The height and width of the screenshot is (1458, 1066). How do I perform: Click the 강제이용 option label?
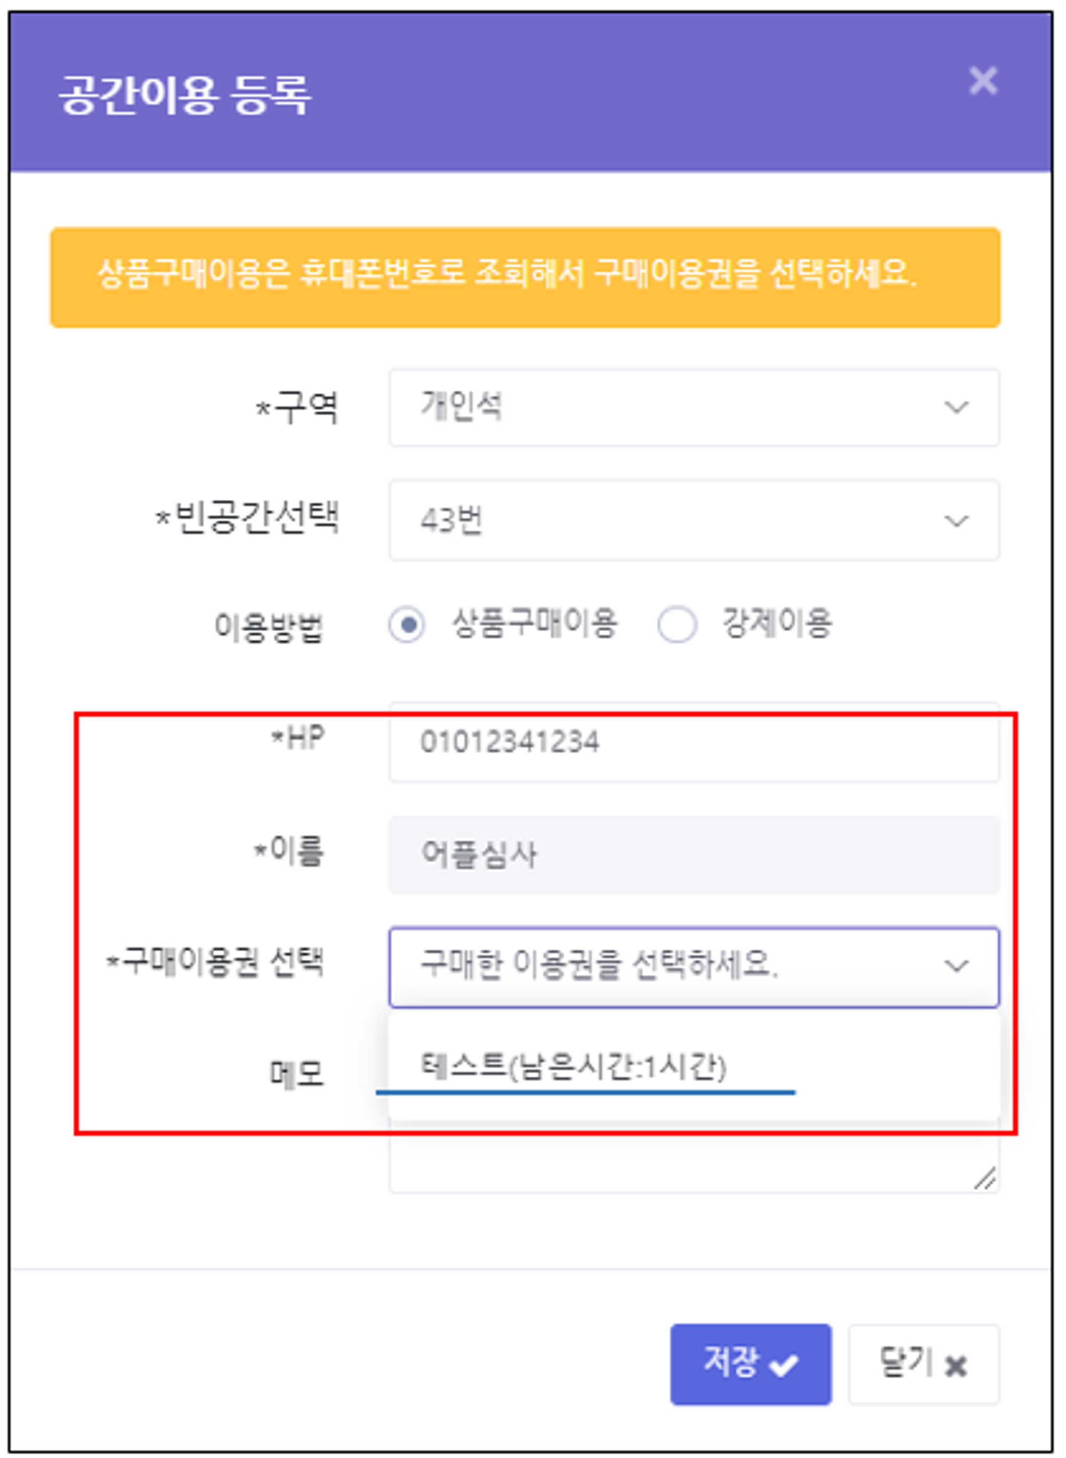point(777,623)
